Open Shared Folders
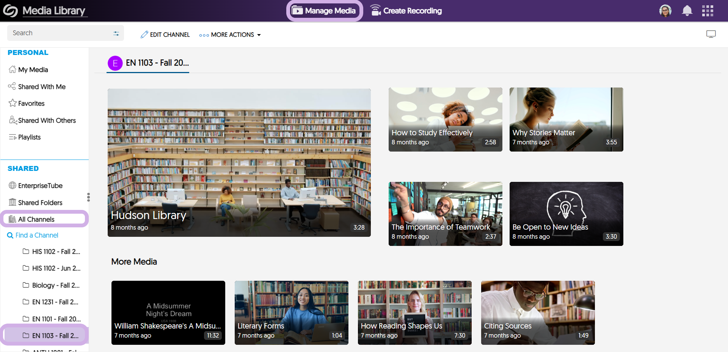The height and width of the screenshot is (352, 728). click(36, 203)
